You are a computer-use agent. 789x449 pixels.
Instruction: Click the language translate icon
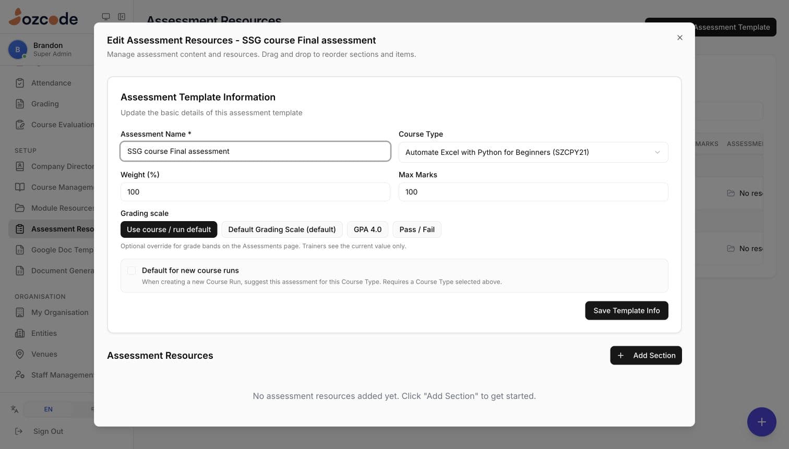click(x=15, y=409)
